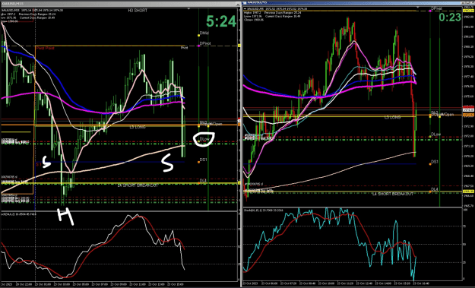Select the DL4 marker in left chart
475x288 pixels.
tap(198, 182)
